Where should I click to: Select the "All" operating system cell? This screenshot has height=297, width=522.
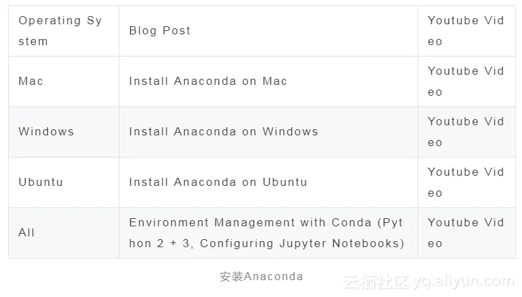[x=26, y=233]
